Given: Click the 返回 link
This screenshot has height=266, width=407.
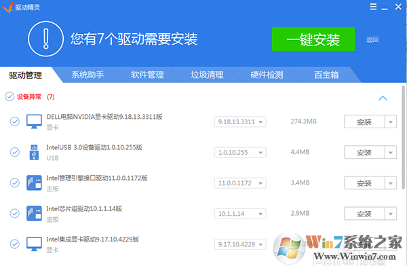Looking at the screenshot, I should pyautogui.click(x=372, y=39).
